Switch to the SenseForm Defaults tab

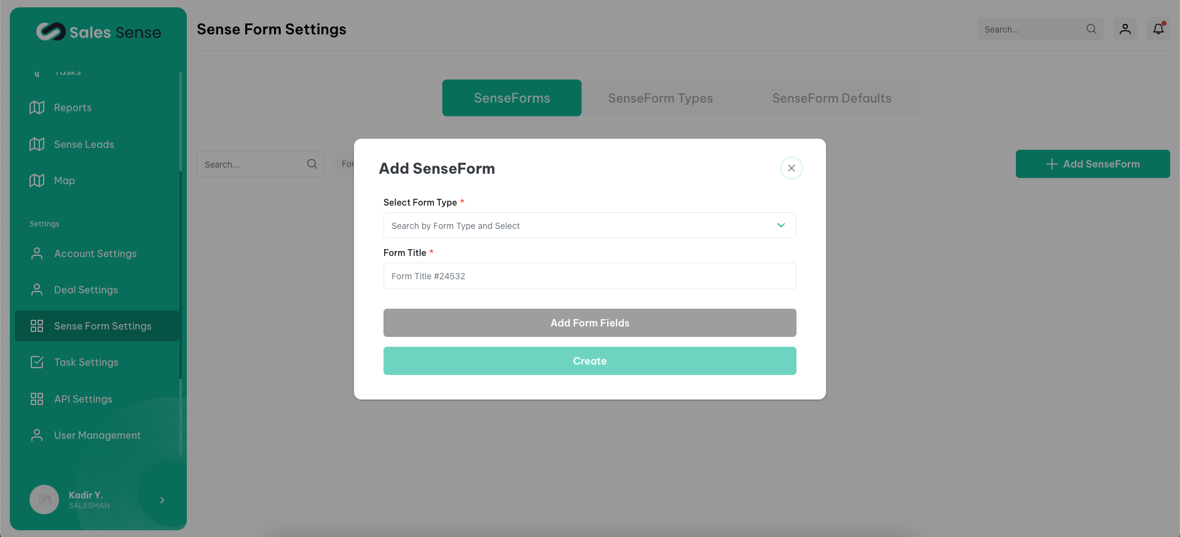pyautogui.click(x=831, y=98)
